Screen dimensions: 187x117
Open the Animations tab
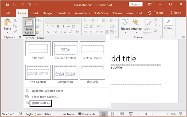(x=82, y=13)
